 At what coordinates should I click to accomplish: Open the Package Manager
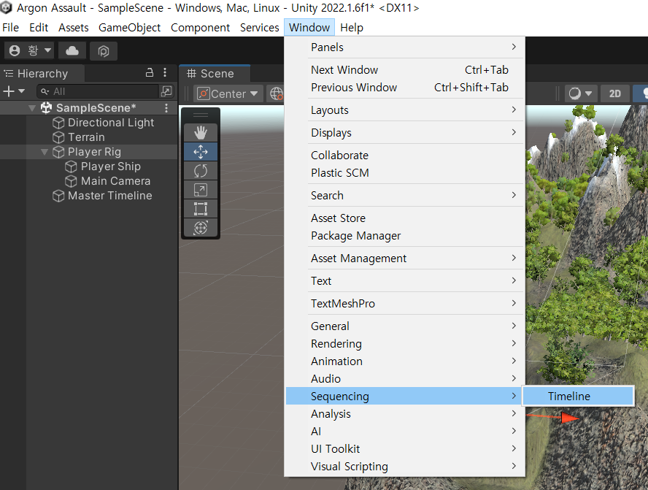coord(404,236)
